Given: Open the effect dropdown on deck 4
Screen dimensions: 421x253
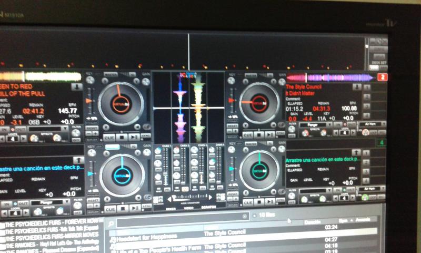Looking at the screenshot, I should [x=315, y=191].
